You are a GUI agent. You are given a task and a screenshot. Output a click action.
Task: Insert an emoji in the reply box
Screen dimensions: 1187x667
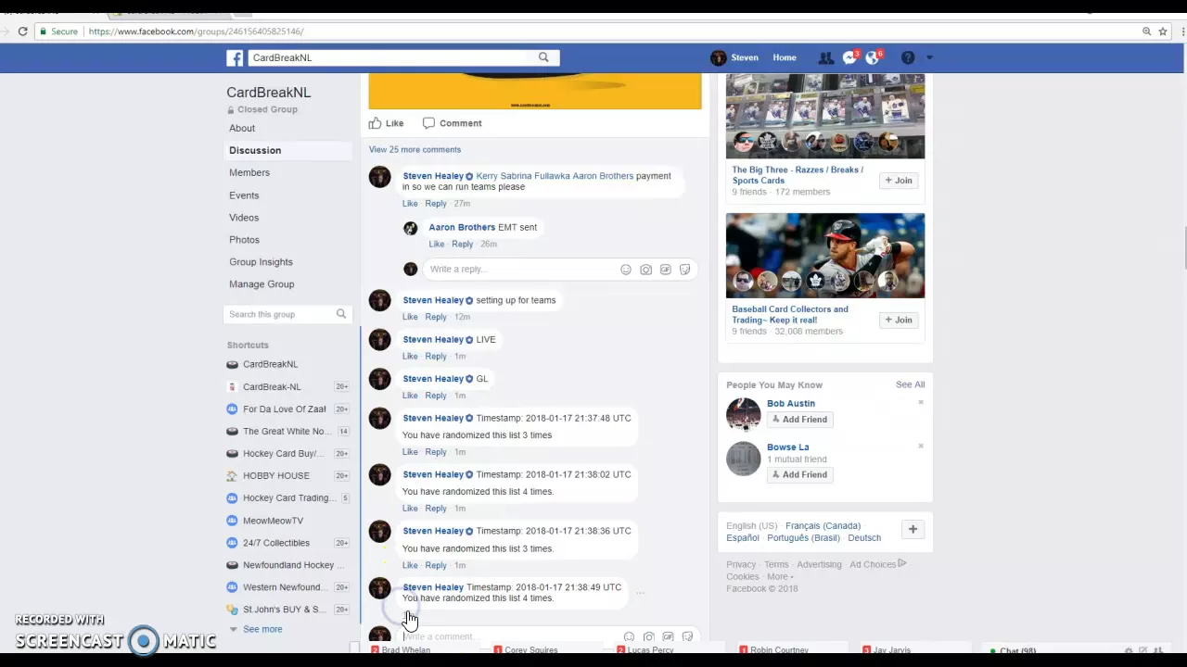tap(626, 270)
